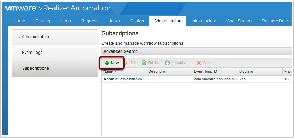
Task: Sort by the Description column header
Action: pos(170,71)
